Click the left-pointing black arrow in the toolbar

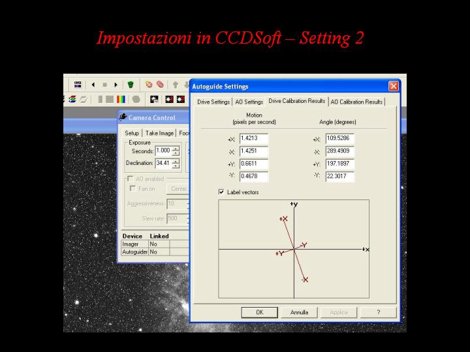(x=93, y=85)
